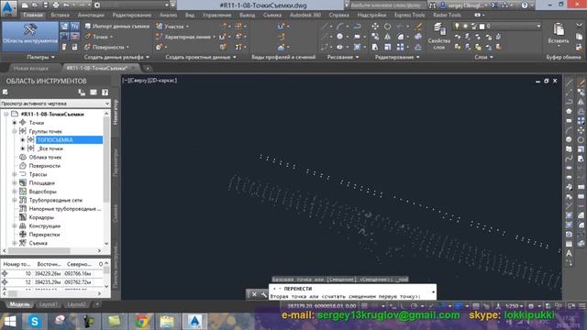Expand the Редактирование panel title
The width and height of the screenshot is (587, 330).
[x=397, y=57]
